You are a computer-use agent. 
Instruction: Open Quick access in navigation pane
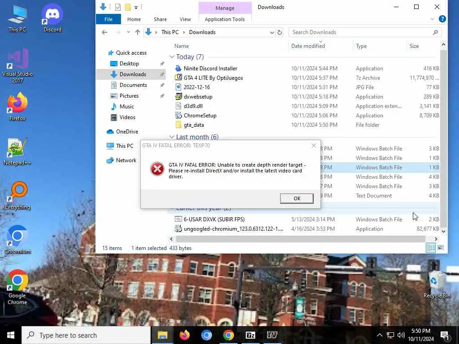point(131,53)
